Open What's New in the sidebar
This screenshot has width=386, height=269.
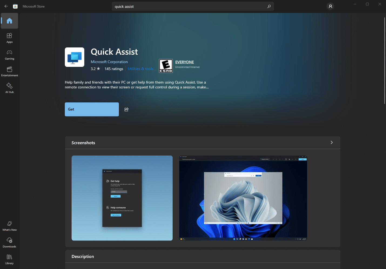tap(9, 226)
